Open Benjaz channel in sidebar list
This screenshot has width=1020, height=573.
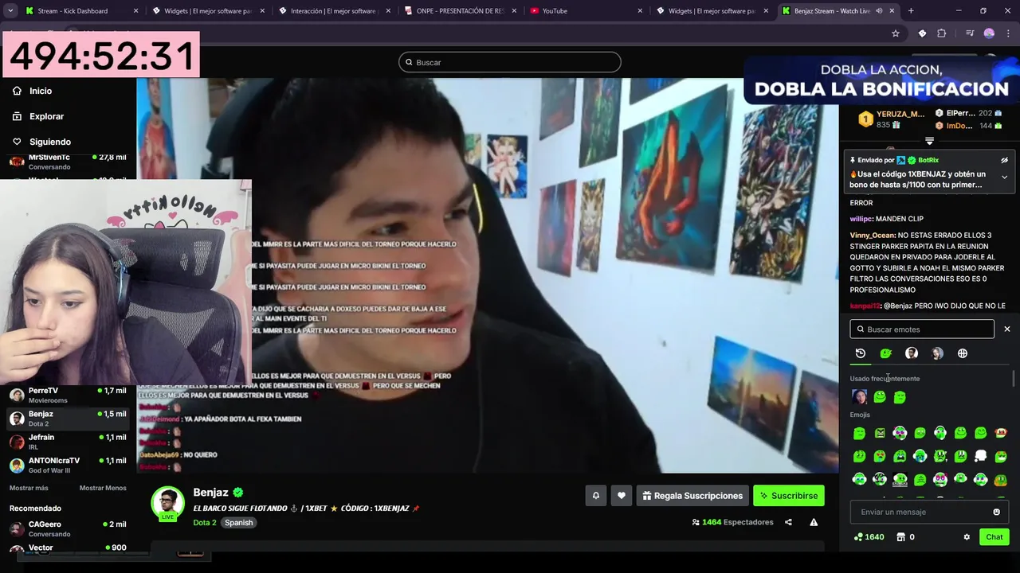point(68,418)
